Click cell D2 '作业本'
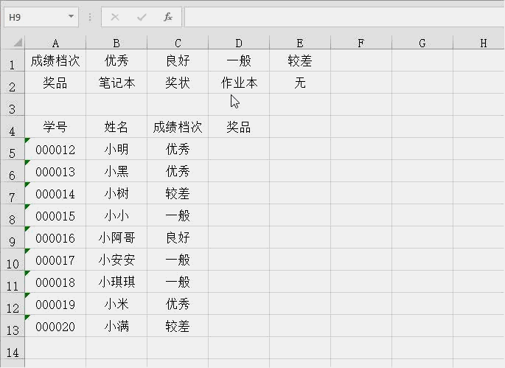The height and width of the screenshot is (368, 505). point(239,83)
